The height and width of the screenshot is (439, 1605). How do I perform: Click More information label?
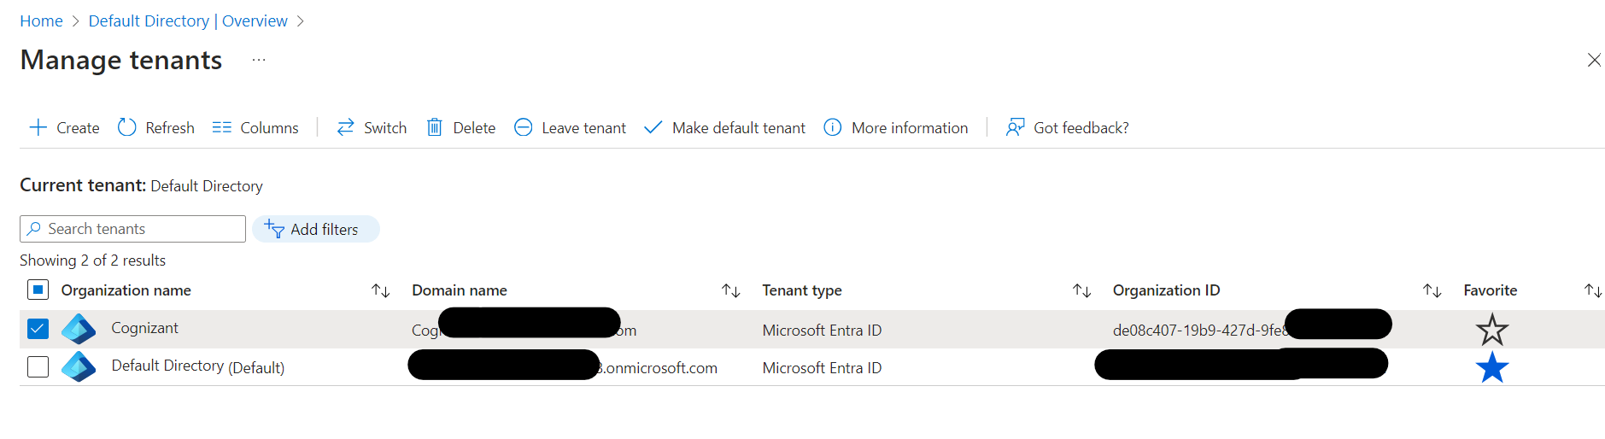point(910,128)
